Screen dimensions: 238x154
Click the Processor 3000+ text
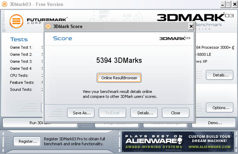coord(216,47)
